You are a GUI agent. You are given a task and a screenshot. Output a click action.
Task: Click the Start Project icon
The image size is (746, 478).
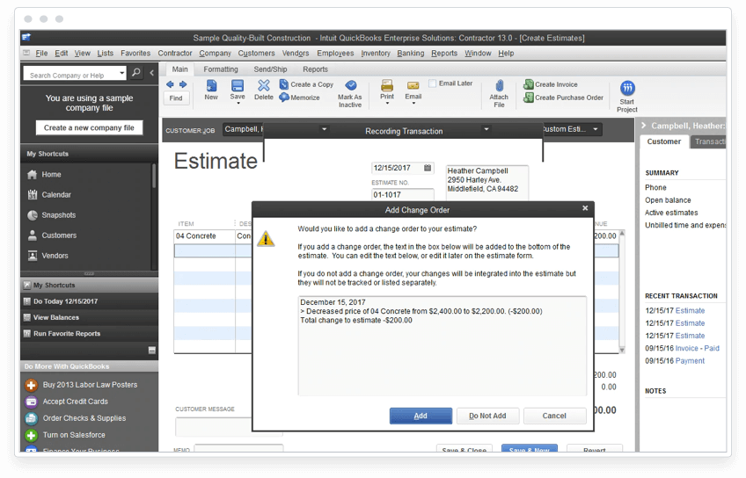click(x=627, y=88)
